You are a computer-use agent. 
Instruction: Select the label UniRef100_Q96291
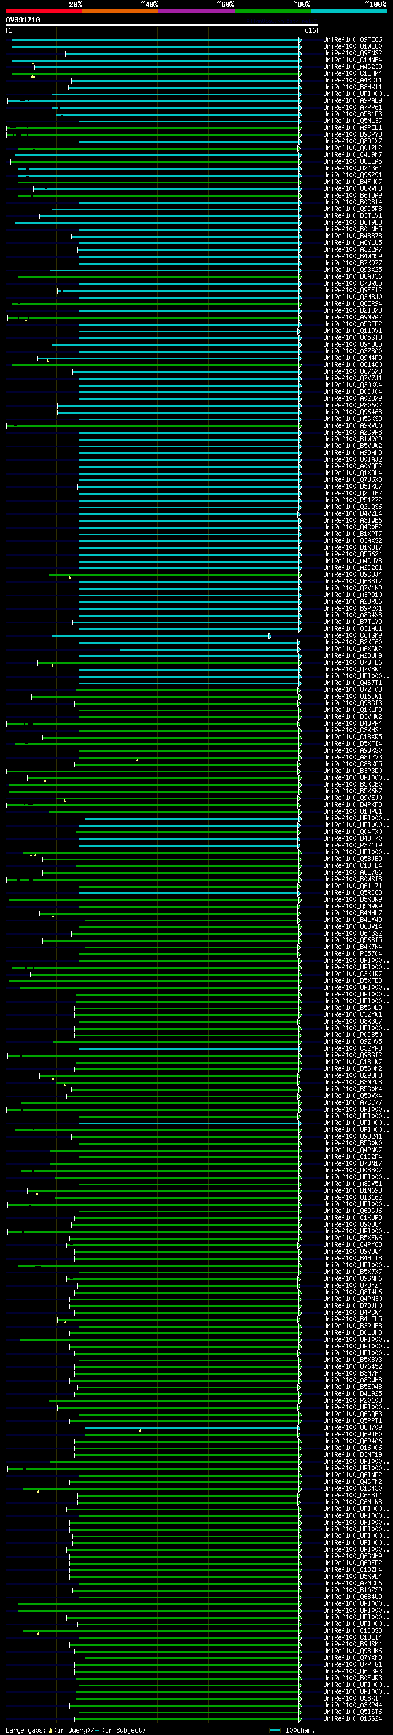pyautogui.click(x=352, y=175)
